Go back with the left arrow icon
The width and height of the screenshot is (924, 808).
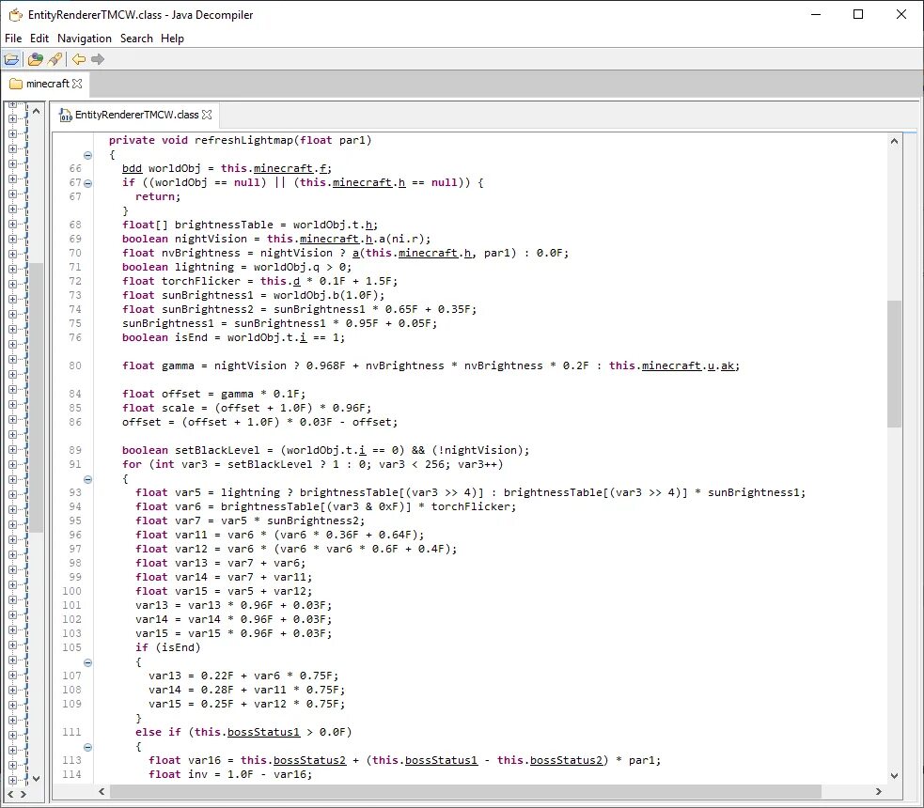79,59
